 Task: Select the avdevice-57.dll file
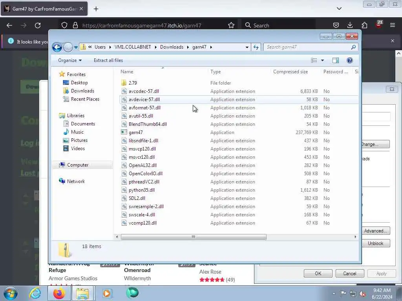(x=144, y=100)
